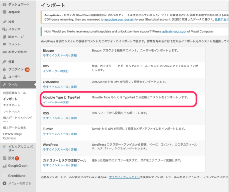Click 詳細 link for LiveJournal

pos(74,87)
